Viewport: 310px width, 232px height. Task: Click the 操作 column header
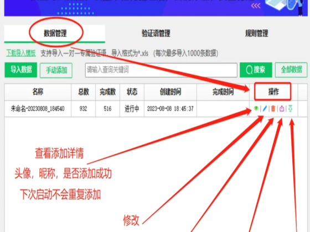pos(273,92)
